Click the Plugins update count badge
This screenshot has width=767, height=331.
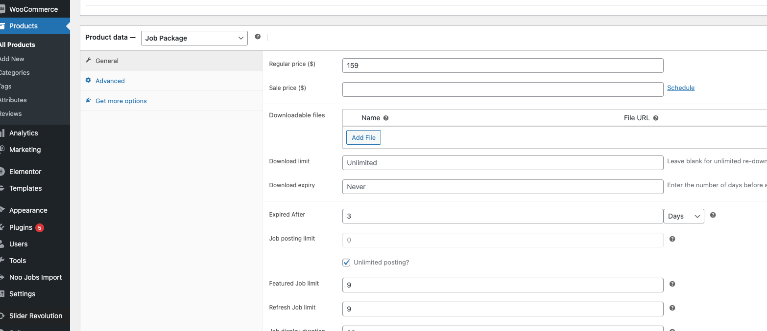coord(40,227)
